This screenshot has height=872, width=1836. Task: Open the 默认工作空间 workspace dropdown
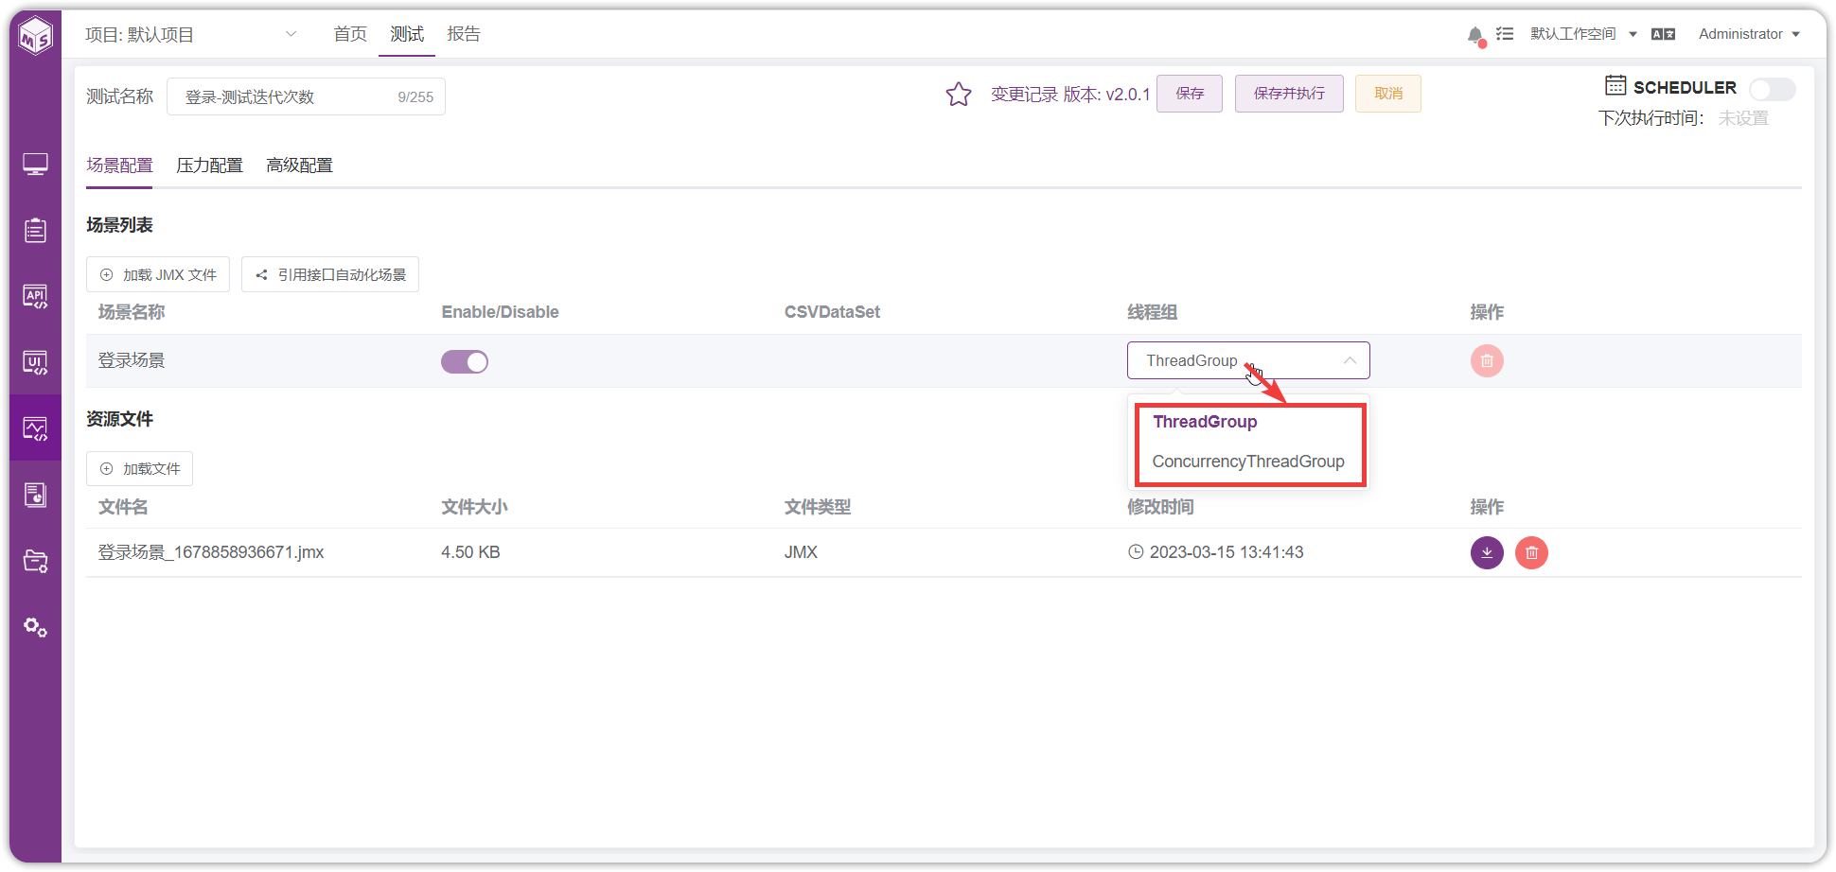coord(1583,34)
